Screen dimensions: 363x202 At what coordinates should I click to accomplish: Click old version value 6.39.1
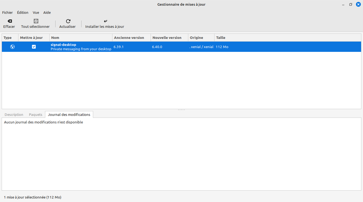tap(119, 47)
